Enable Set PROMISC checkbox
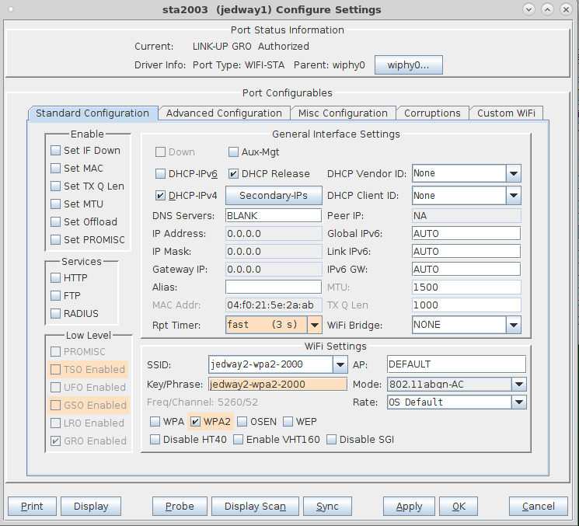Image resolution: width=579 pixels, height=526 pixels. click(55, 239)
